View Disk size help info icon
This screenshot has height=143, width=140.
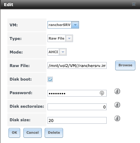tap(117, 118)
